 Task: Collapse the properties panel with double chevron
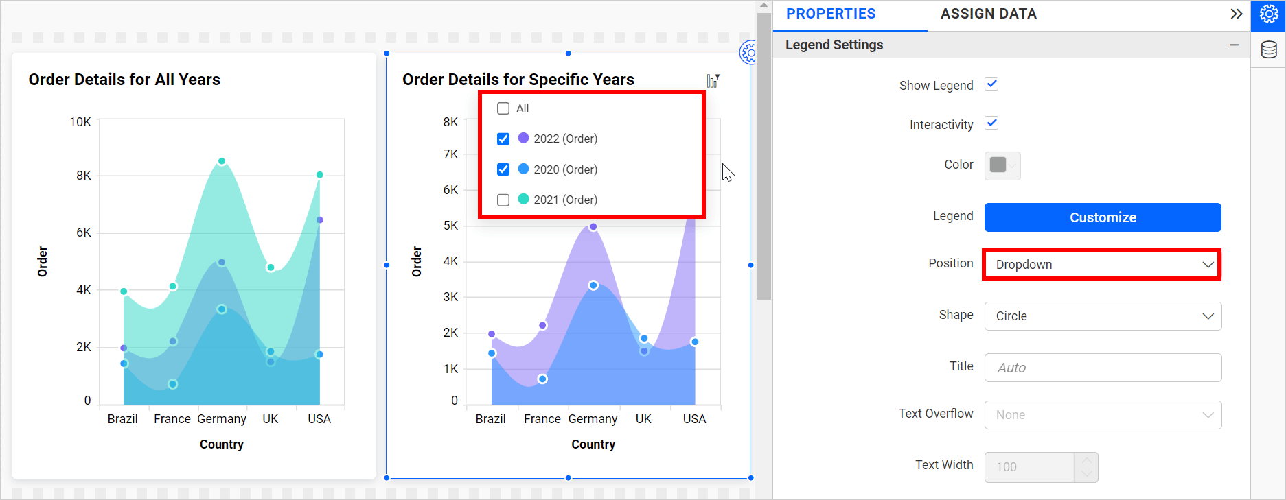pyautogui.click(x=1236, y=14)
